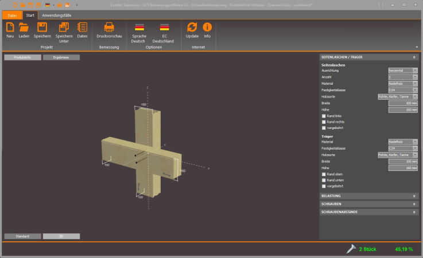Screen dimensions: 423x258
Task: Click the Update refresh icon
Action: tap(192, 27)
